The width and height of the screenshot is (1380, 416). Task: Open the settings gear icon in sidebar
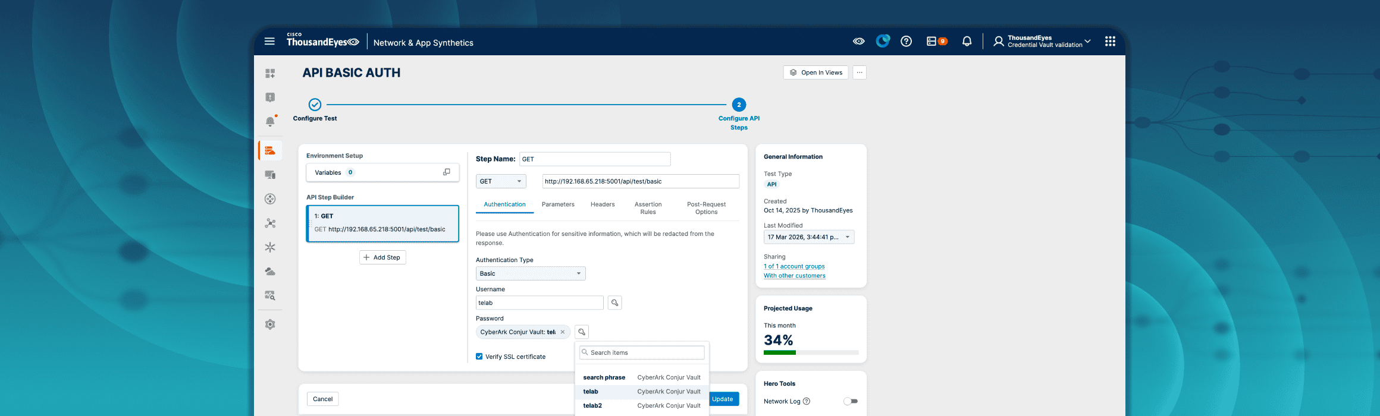[270, 324]
